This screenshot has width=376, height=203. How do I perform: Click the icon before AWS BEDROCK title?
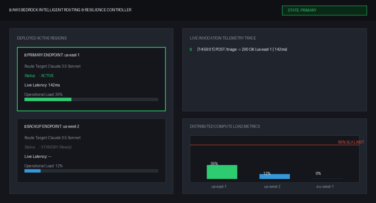10,10
